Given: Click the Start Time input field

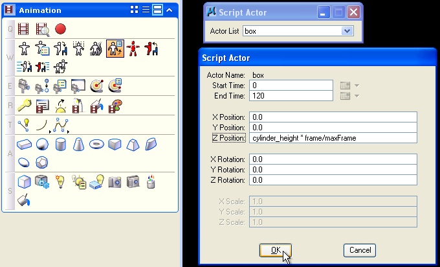Looking at the screenshot, I should (291, 86).
